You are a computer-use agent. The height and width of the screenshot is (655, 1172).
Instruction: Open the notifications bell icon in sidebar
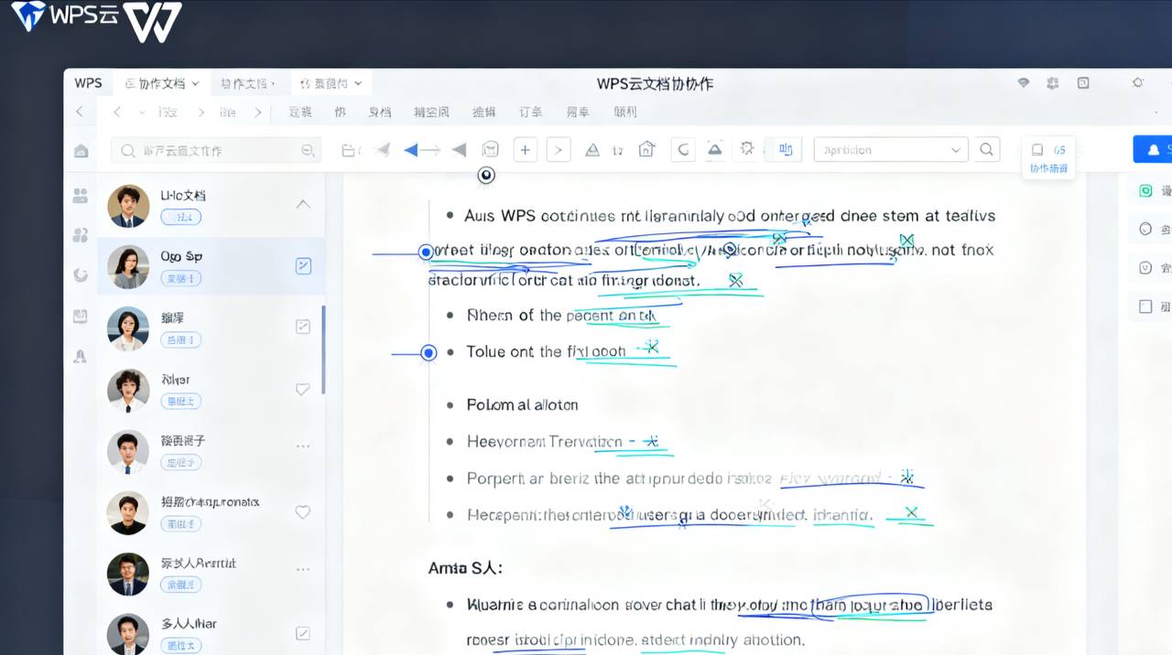point(81,357)
